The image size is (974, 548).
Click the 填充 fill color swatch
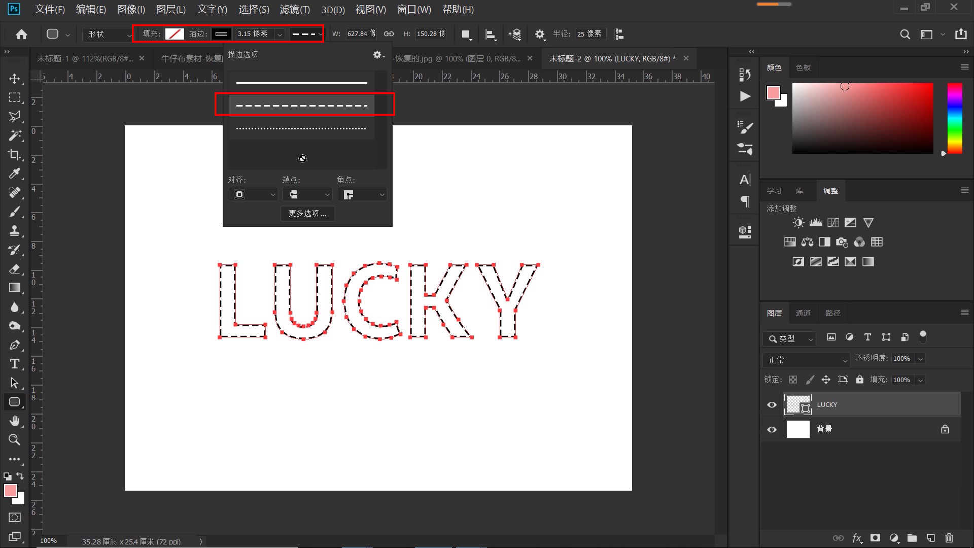point(175,34)
